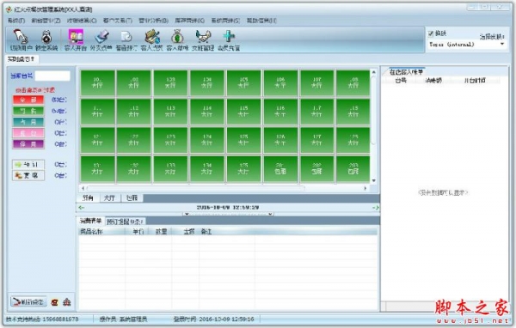
Task: Open the guest open-table icon with pink background
Action: click(76, 36)
